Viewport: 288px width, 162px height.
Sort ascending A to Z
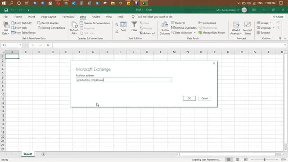pyautogui.click(x=117, y=25)
